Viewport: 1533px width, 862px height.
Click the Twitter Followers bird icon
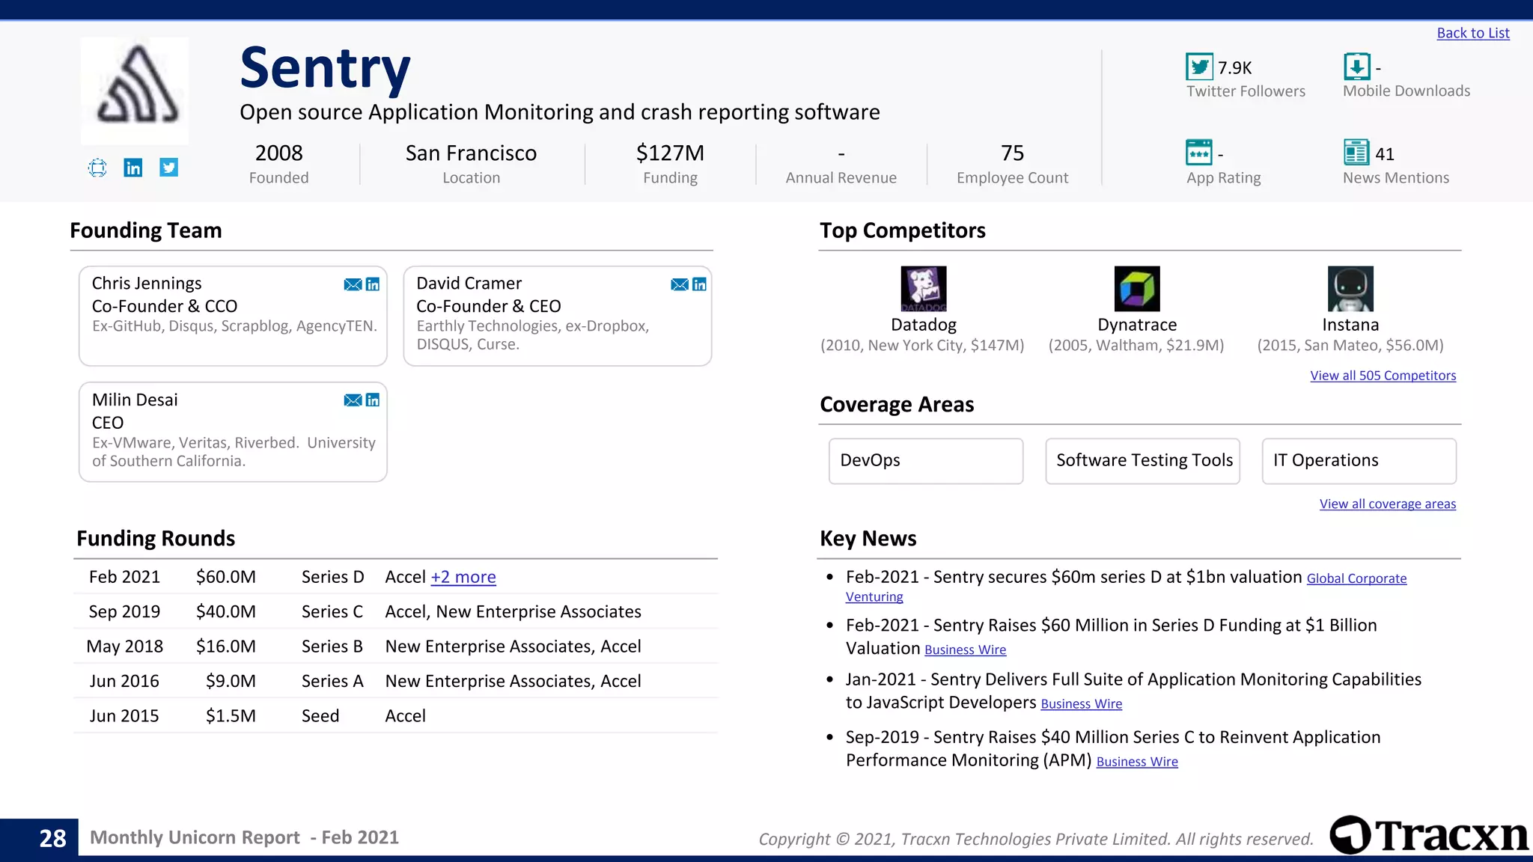1199,67
